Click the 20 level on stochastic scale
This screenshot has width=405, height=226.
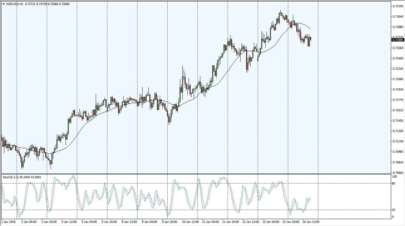[395, 210]
